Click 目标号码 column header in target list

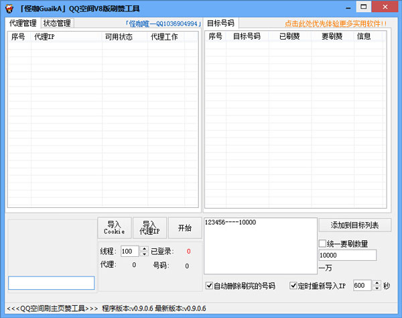pyautogui.click(x=247, y=36)
